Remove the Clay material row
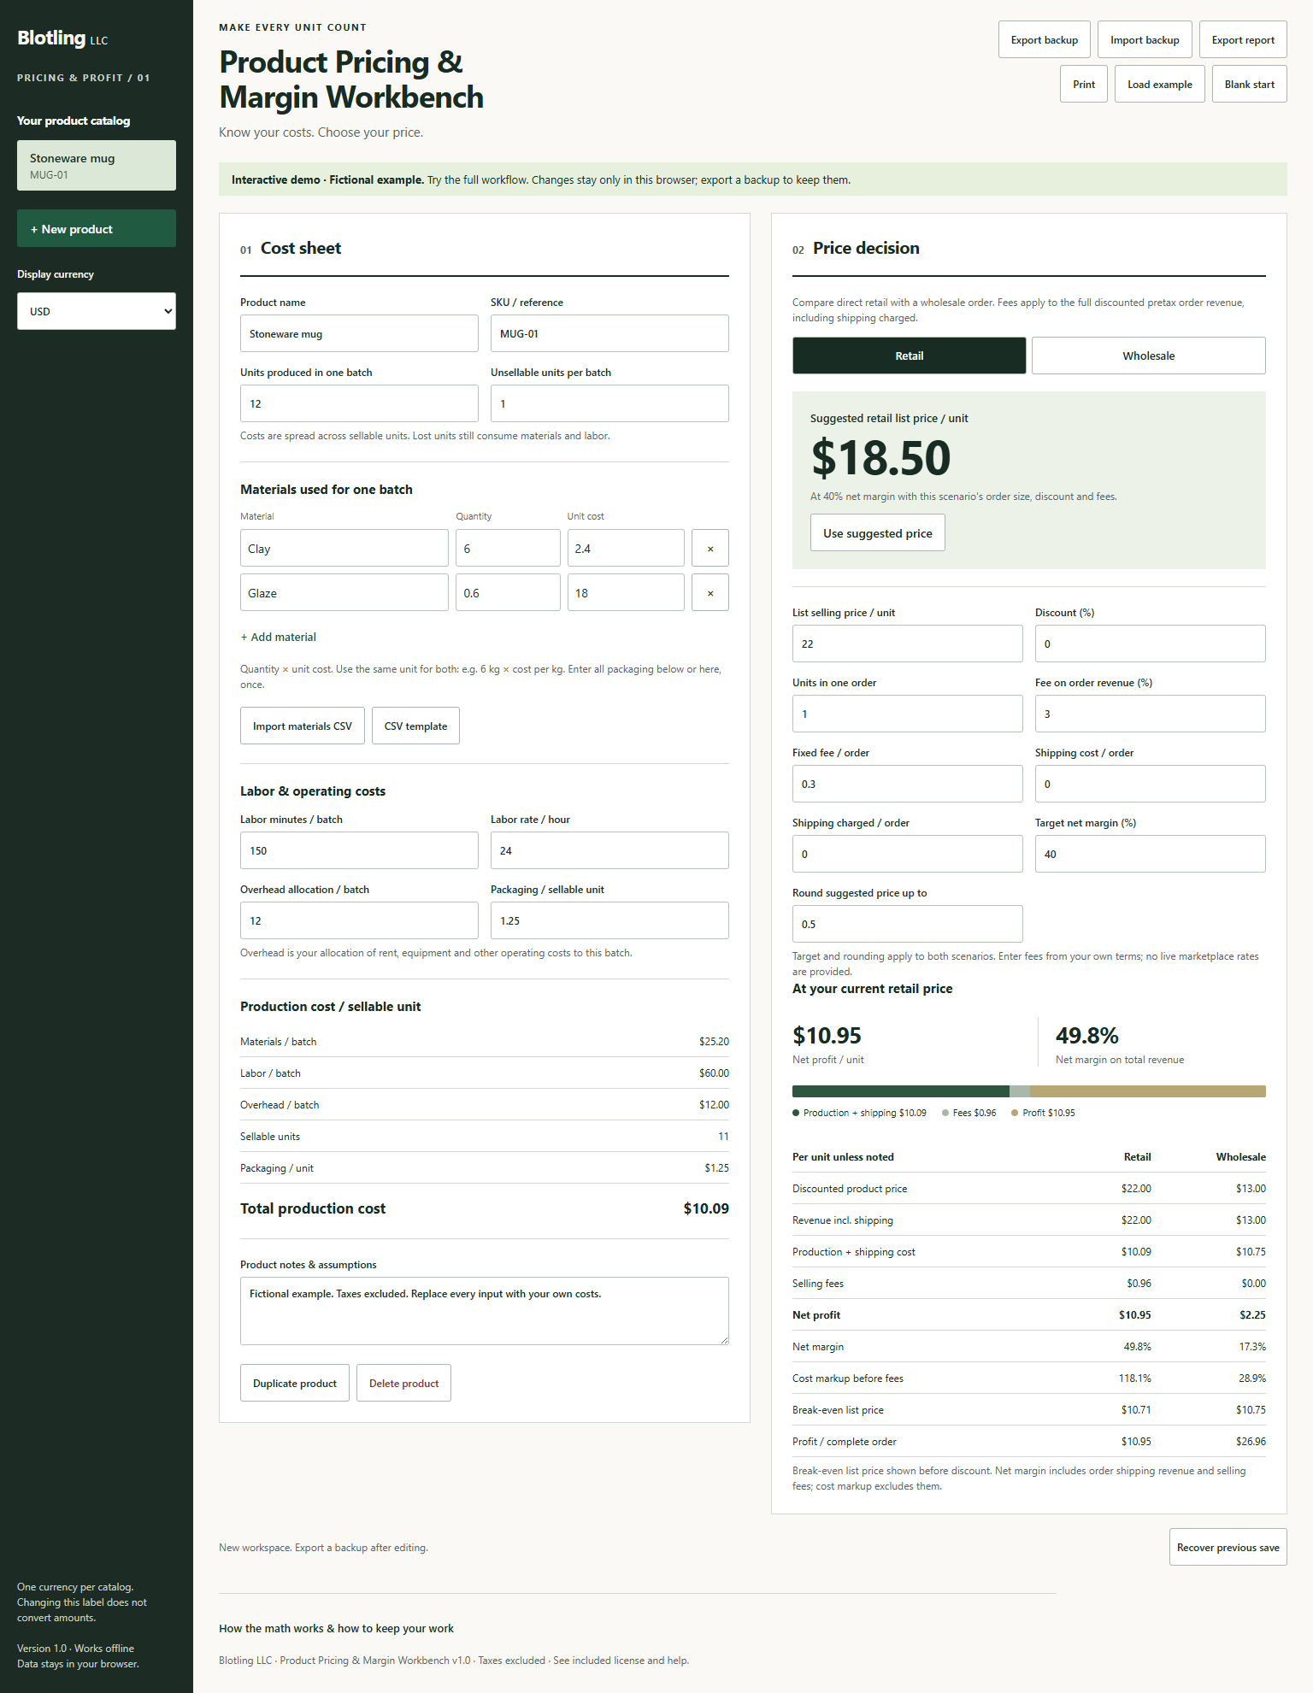The height and width of the screenshot is (1693, 1313). pyautogui.click(x=709, y=548)
